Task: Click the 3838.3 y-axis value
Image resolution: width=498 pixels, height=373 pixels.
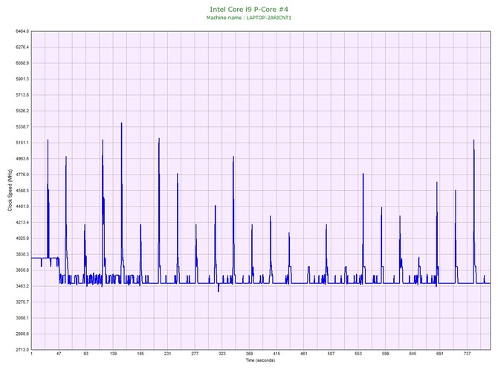Action: pyautogui.click(x=22, y=254)
